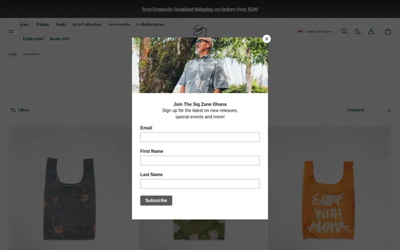
Task: Click the Filters sliders icon
Action: pos(13,110)
